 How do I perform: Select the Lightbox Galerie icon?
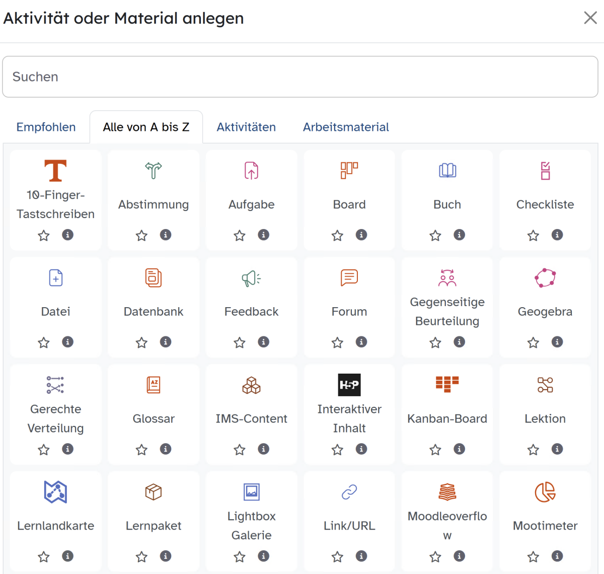click(x=251, y=492)
